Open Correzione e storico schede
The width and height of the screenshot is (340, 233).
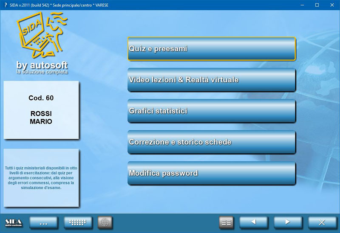tap(211, 142)
